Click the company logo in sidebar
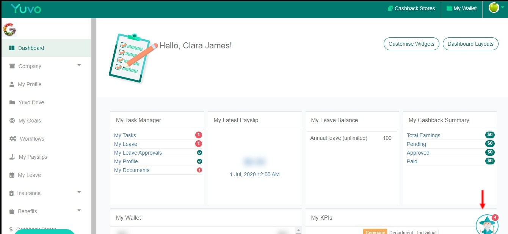 tap(9, 29)
